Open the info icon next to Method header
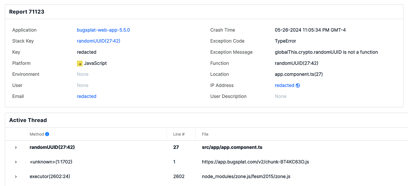408x186 pixels. (x=48, y=134)
